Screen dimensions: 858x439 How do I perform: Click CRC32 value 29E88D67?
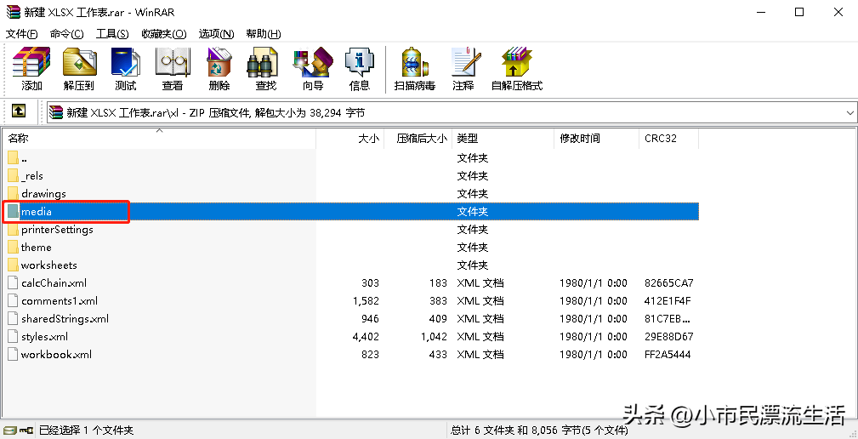[x=668, y=337]
